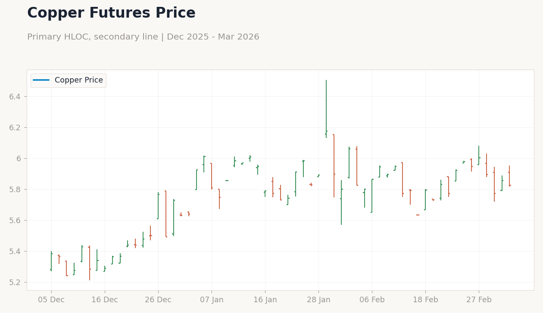Screen dimensions: 543x313
Task: Click the 6.2 y-axis label
Action: 15,128
